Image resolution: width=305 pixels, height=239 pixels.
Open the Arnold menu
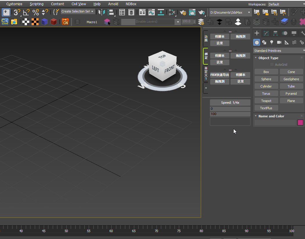113,4
